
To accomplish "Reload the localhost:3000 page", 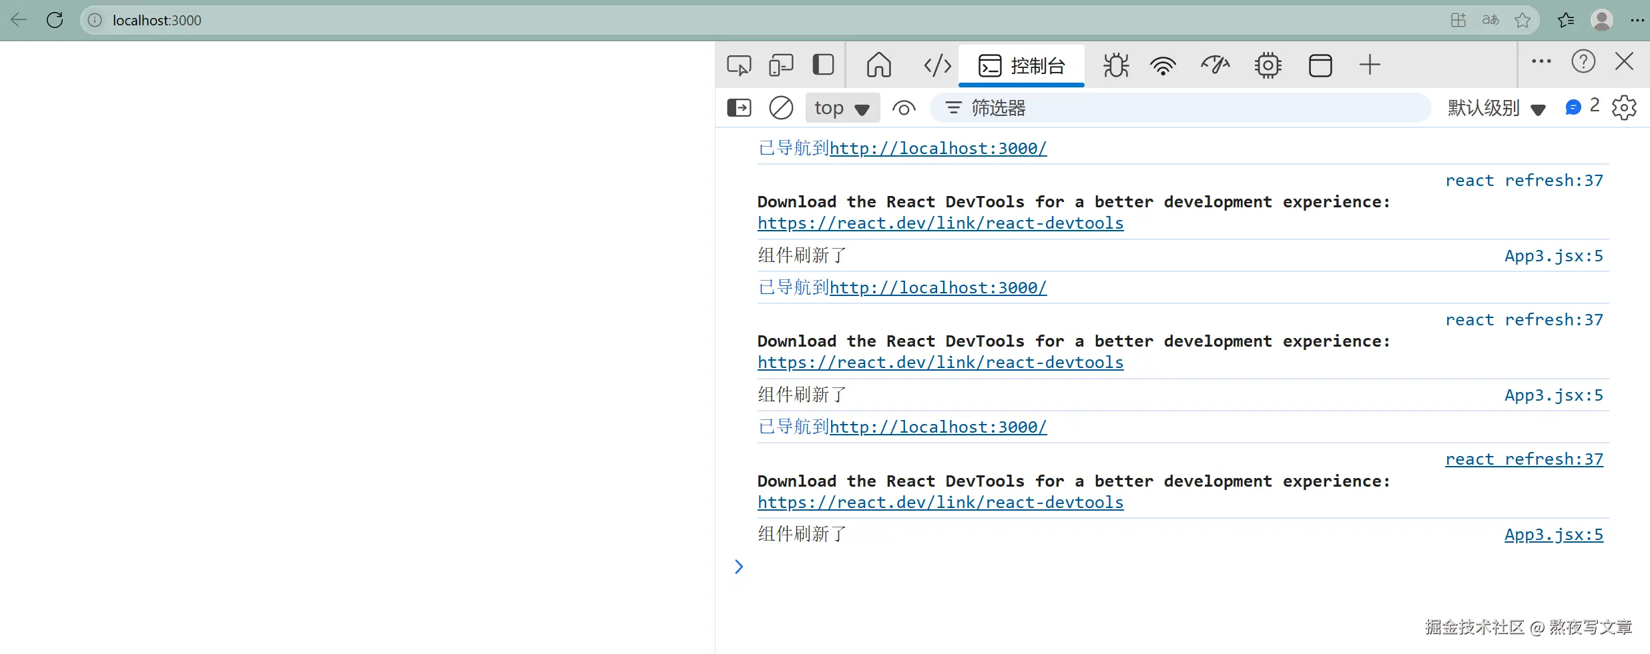I will point(55,20).
